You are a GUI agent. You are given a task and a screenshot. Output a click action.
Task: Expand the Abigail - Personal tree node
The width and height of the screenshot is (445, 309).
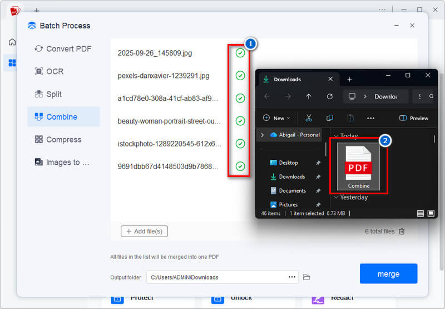click(x=263, y=135)
